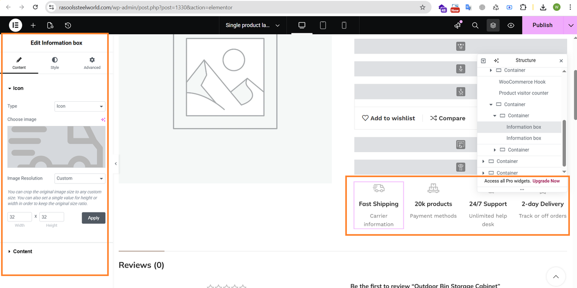Viewport: 577px width, 288px height.
Task: Collapse the editor panel with the arrow handle
Action: point(115,163)
